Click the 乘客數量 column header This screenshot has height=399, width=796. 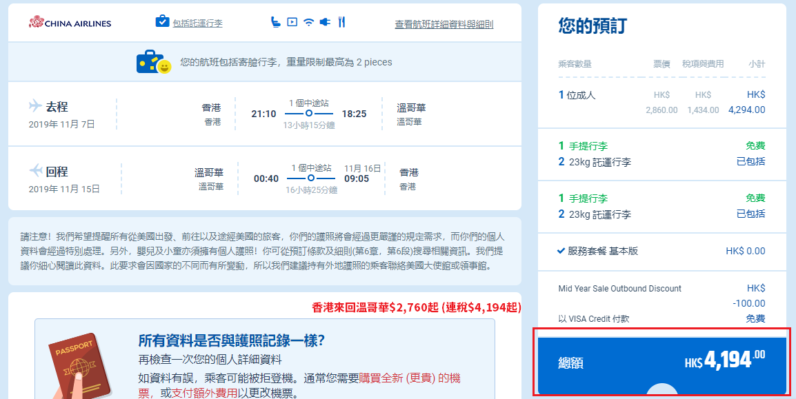pos(575,64)
